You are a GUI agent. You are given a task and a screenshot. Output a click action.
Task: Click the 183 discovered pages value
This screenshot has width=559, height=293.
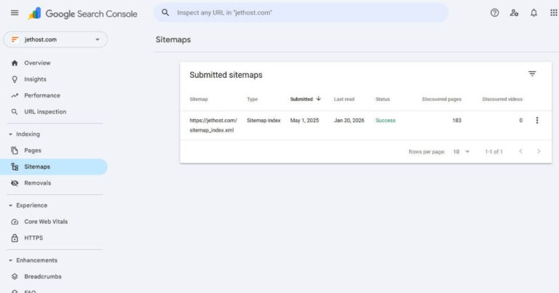tap(456, 121)
